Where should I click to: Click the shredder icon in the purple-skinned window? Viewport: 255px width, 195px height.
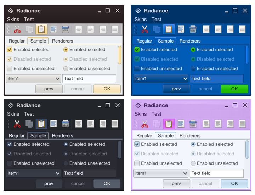(x=193, y=124)
